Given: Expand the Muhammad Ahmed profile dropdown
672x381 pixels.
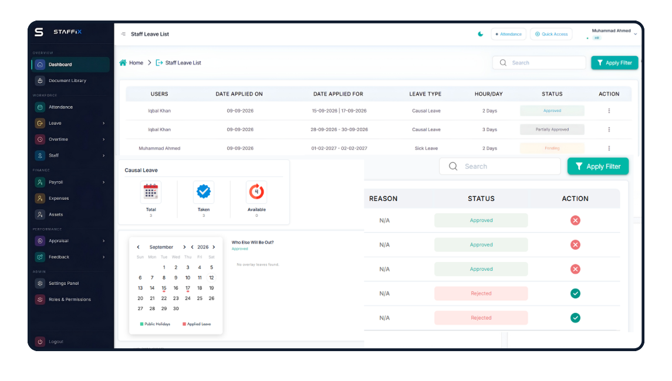Looking at the screenshot, I should point(635,34).
